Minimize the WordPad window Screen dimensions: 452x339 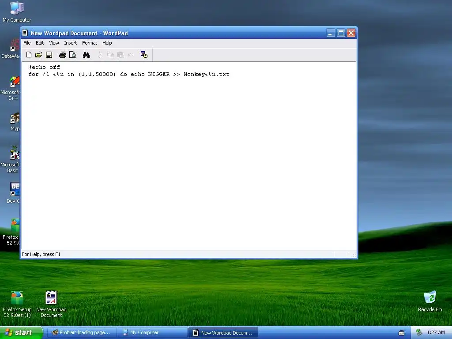click(331, 33)
